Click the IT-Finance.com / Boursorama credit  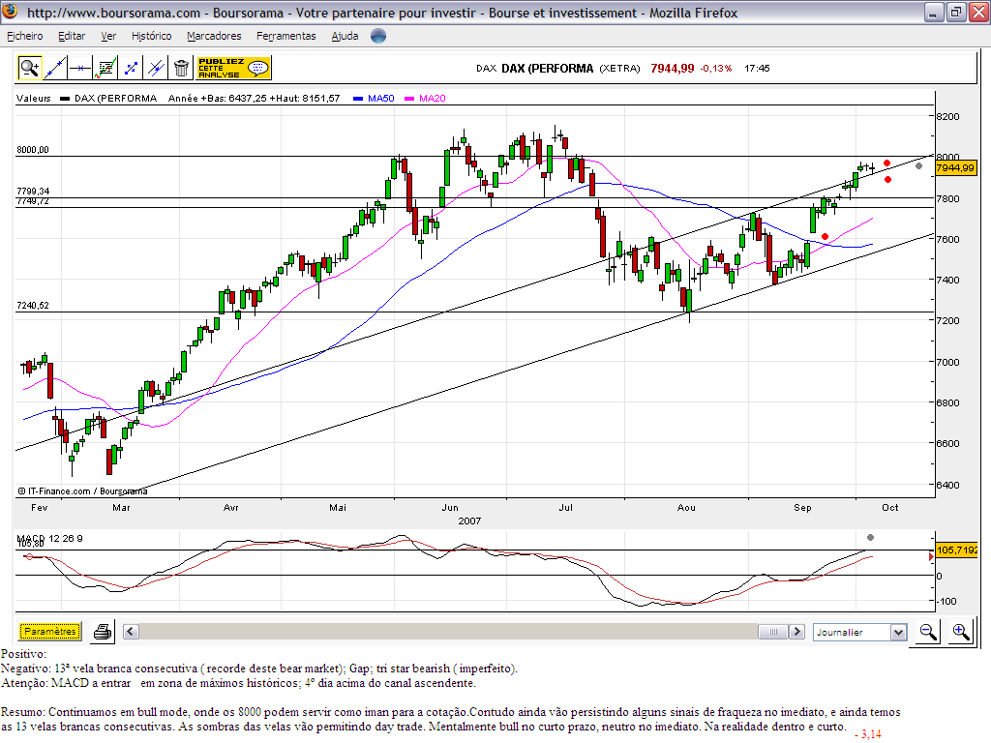[83, 490]
